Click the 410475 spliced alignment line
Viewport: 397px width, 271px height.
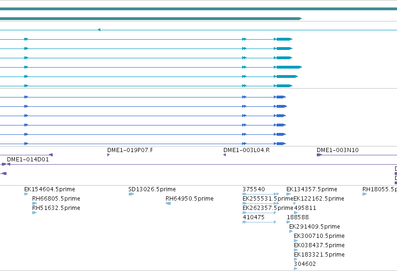tap(259, 222)
